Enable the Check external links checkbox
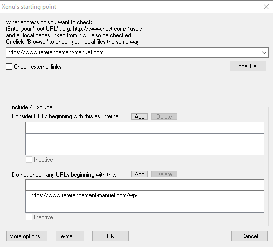The width and height of the screenshot is (273, 247). pyautogui.click(x=9, y=67)
